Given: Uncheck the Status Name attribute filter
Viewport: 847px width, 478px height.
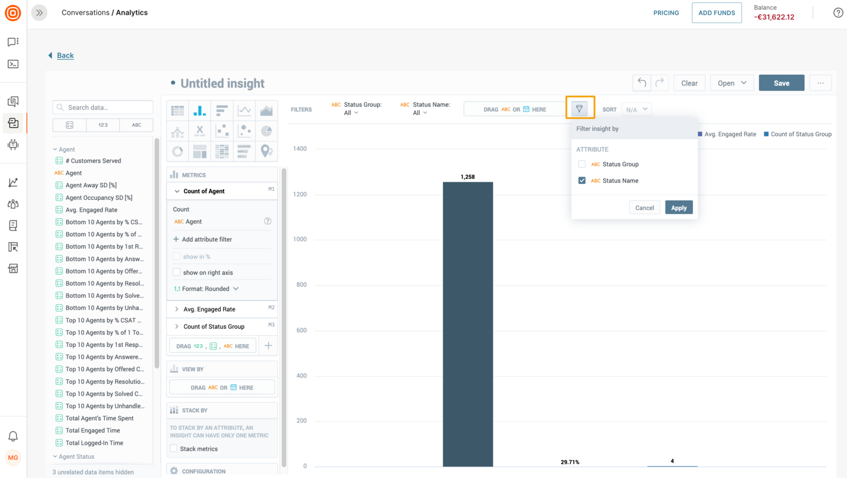Looking at the screenshot, I should [x=581, y=181].
